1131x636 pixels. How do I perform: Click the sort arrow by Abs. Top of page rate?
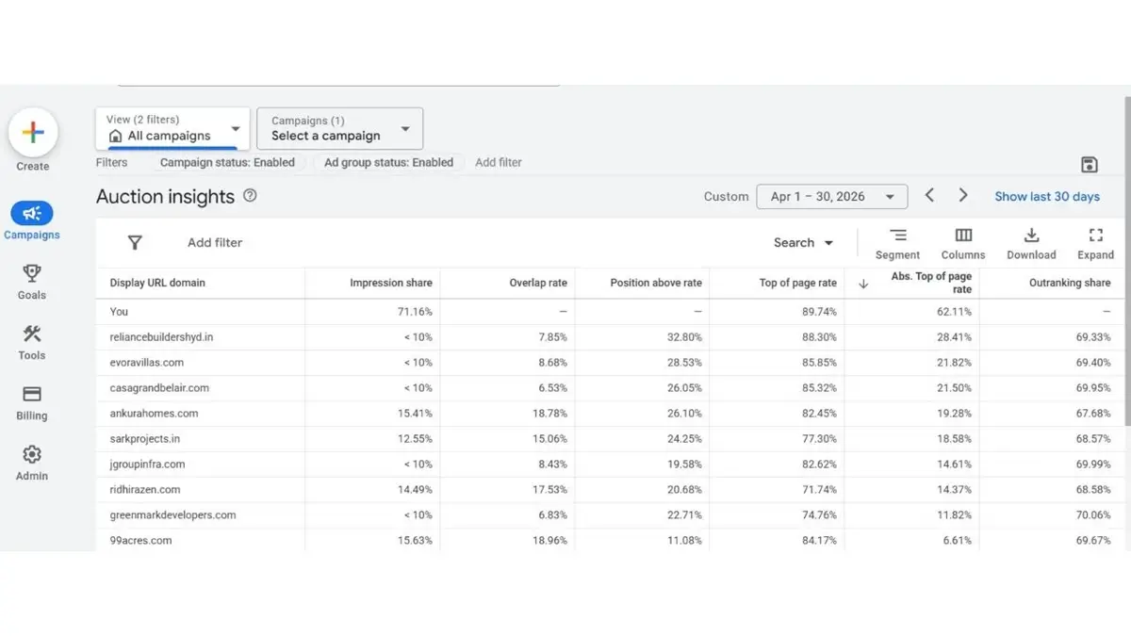coord(863,284)
